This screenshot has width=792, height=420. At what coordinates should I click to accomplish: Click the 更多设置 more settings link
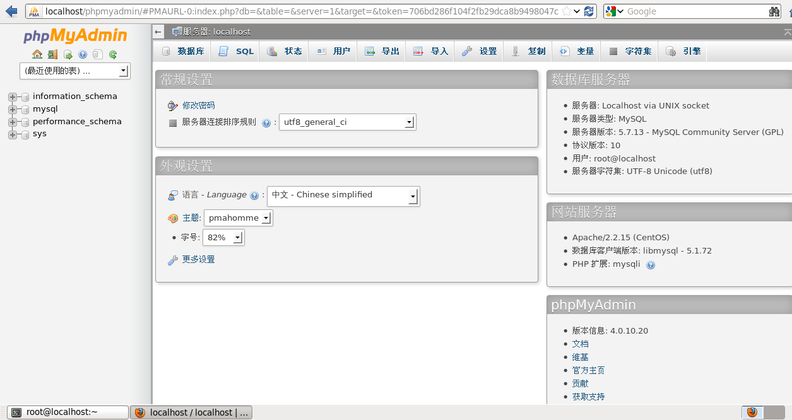[198, 259]
